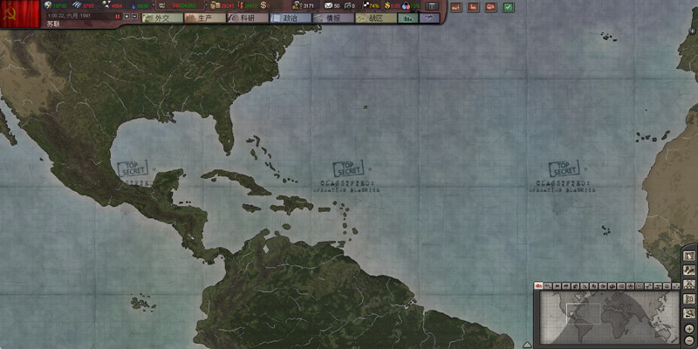Select second map mode button above minimap
The image size is (698, 349).
pos(548,286)
